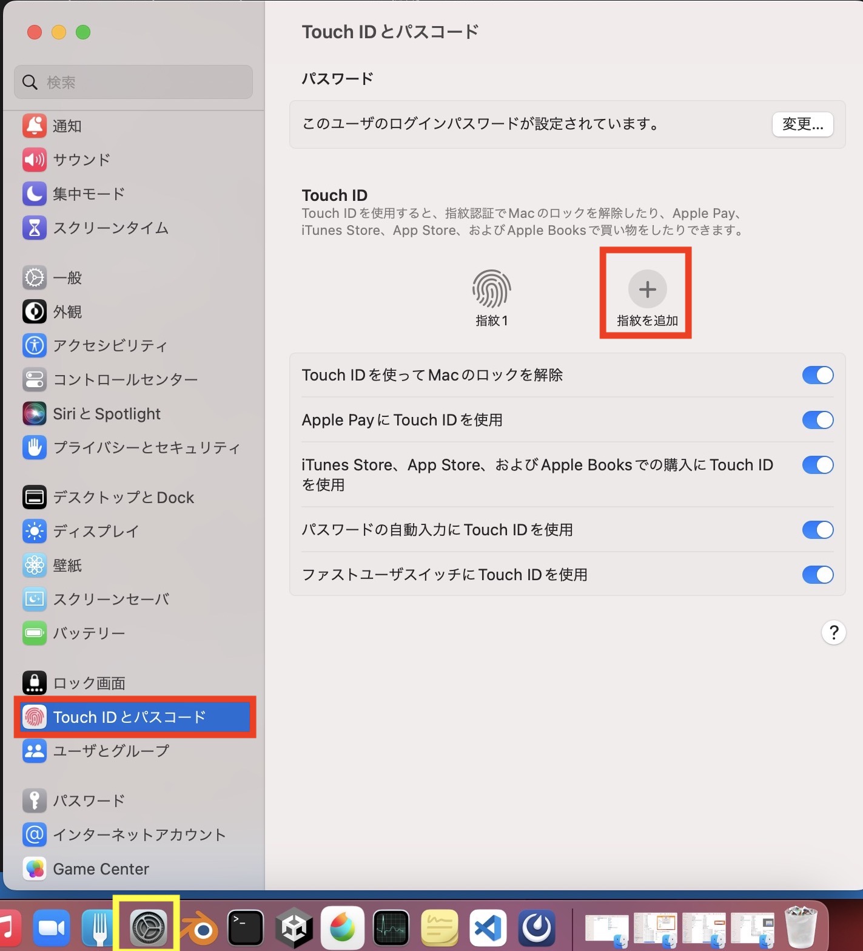Go to ユーザとグループ in sidebar
Screen dimensions: 863x951
click(111, 751)
